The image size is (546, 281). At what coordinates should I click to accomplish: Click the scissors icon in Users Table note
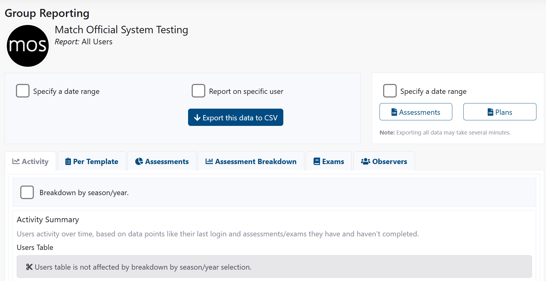(x=29, y=267)
